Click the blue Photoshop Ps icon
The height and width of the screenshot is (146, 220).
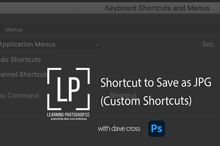pyautogui.click(x=157, y=129)
